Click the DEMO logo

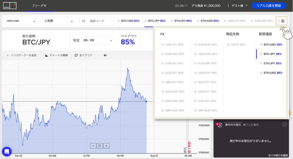10,6
